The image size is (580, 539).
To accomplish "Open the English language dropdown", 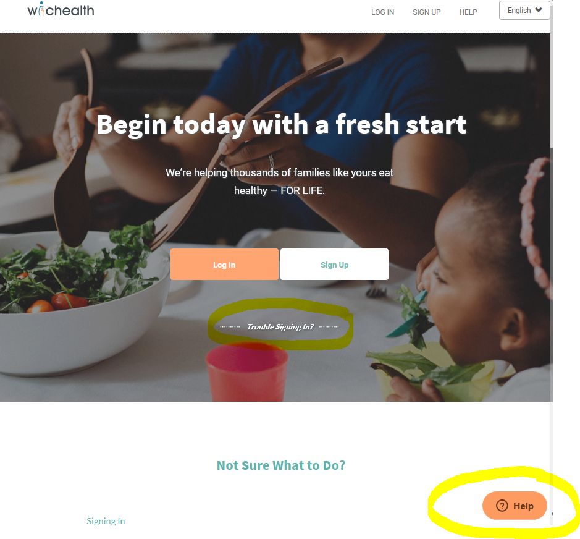I will pyautogui.click(x=524, y=11).
